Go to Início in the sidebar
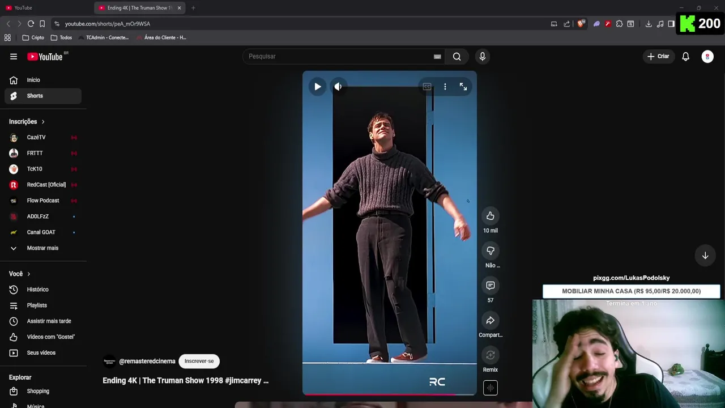The image size is (725, 408). pos(43,80)
